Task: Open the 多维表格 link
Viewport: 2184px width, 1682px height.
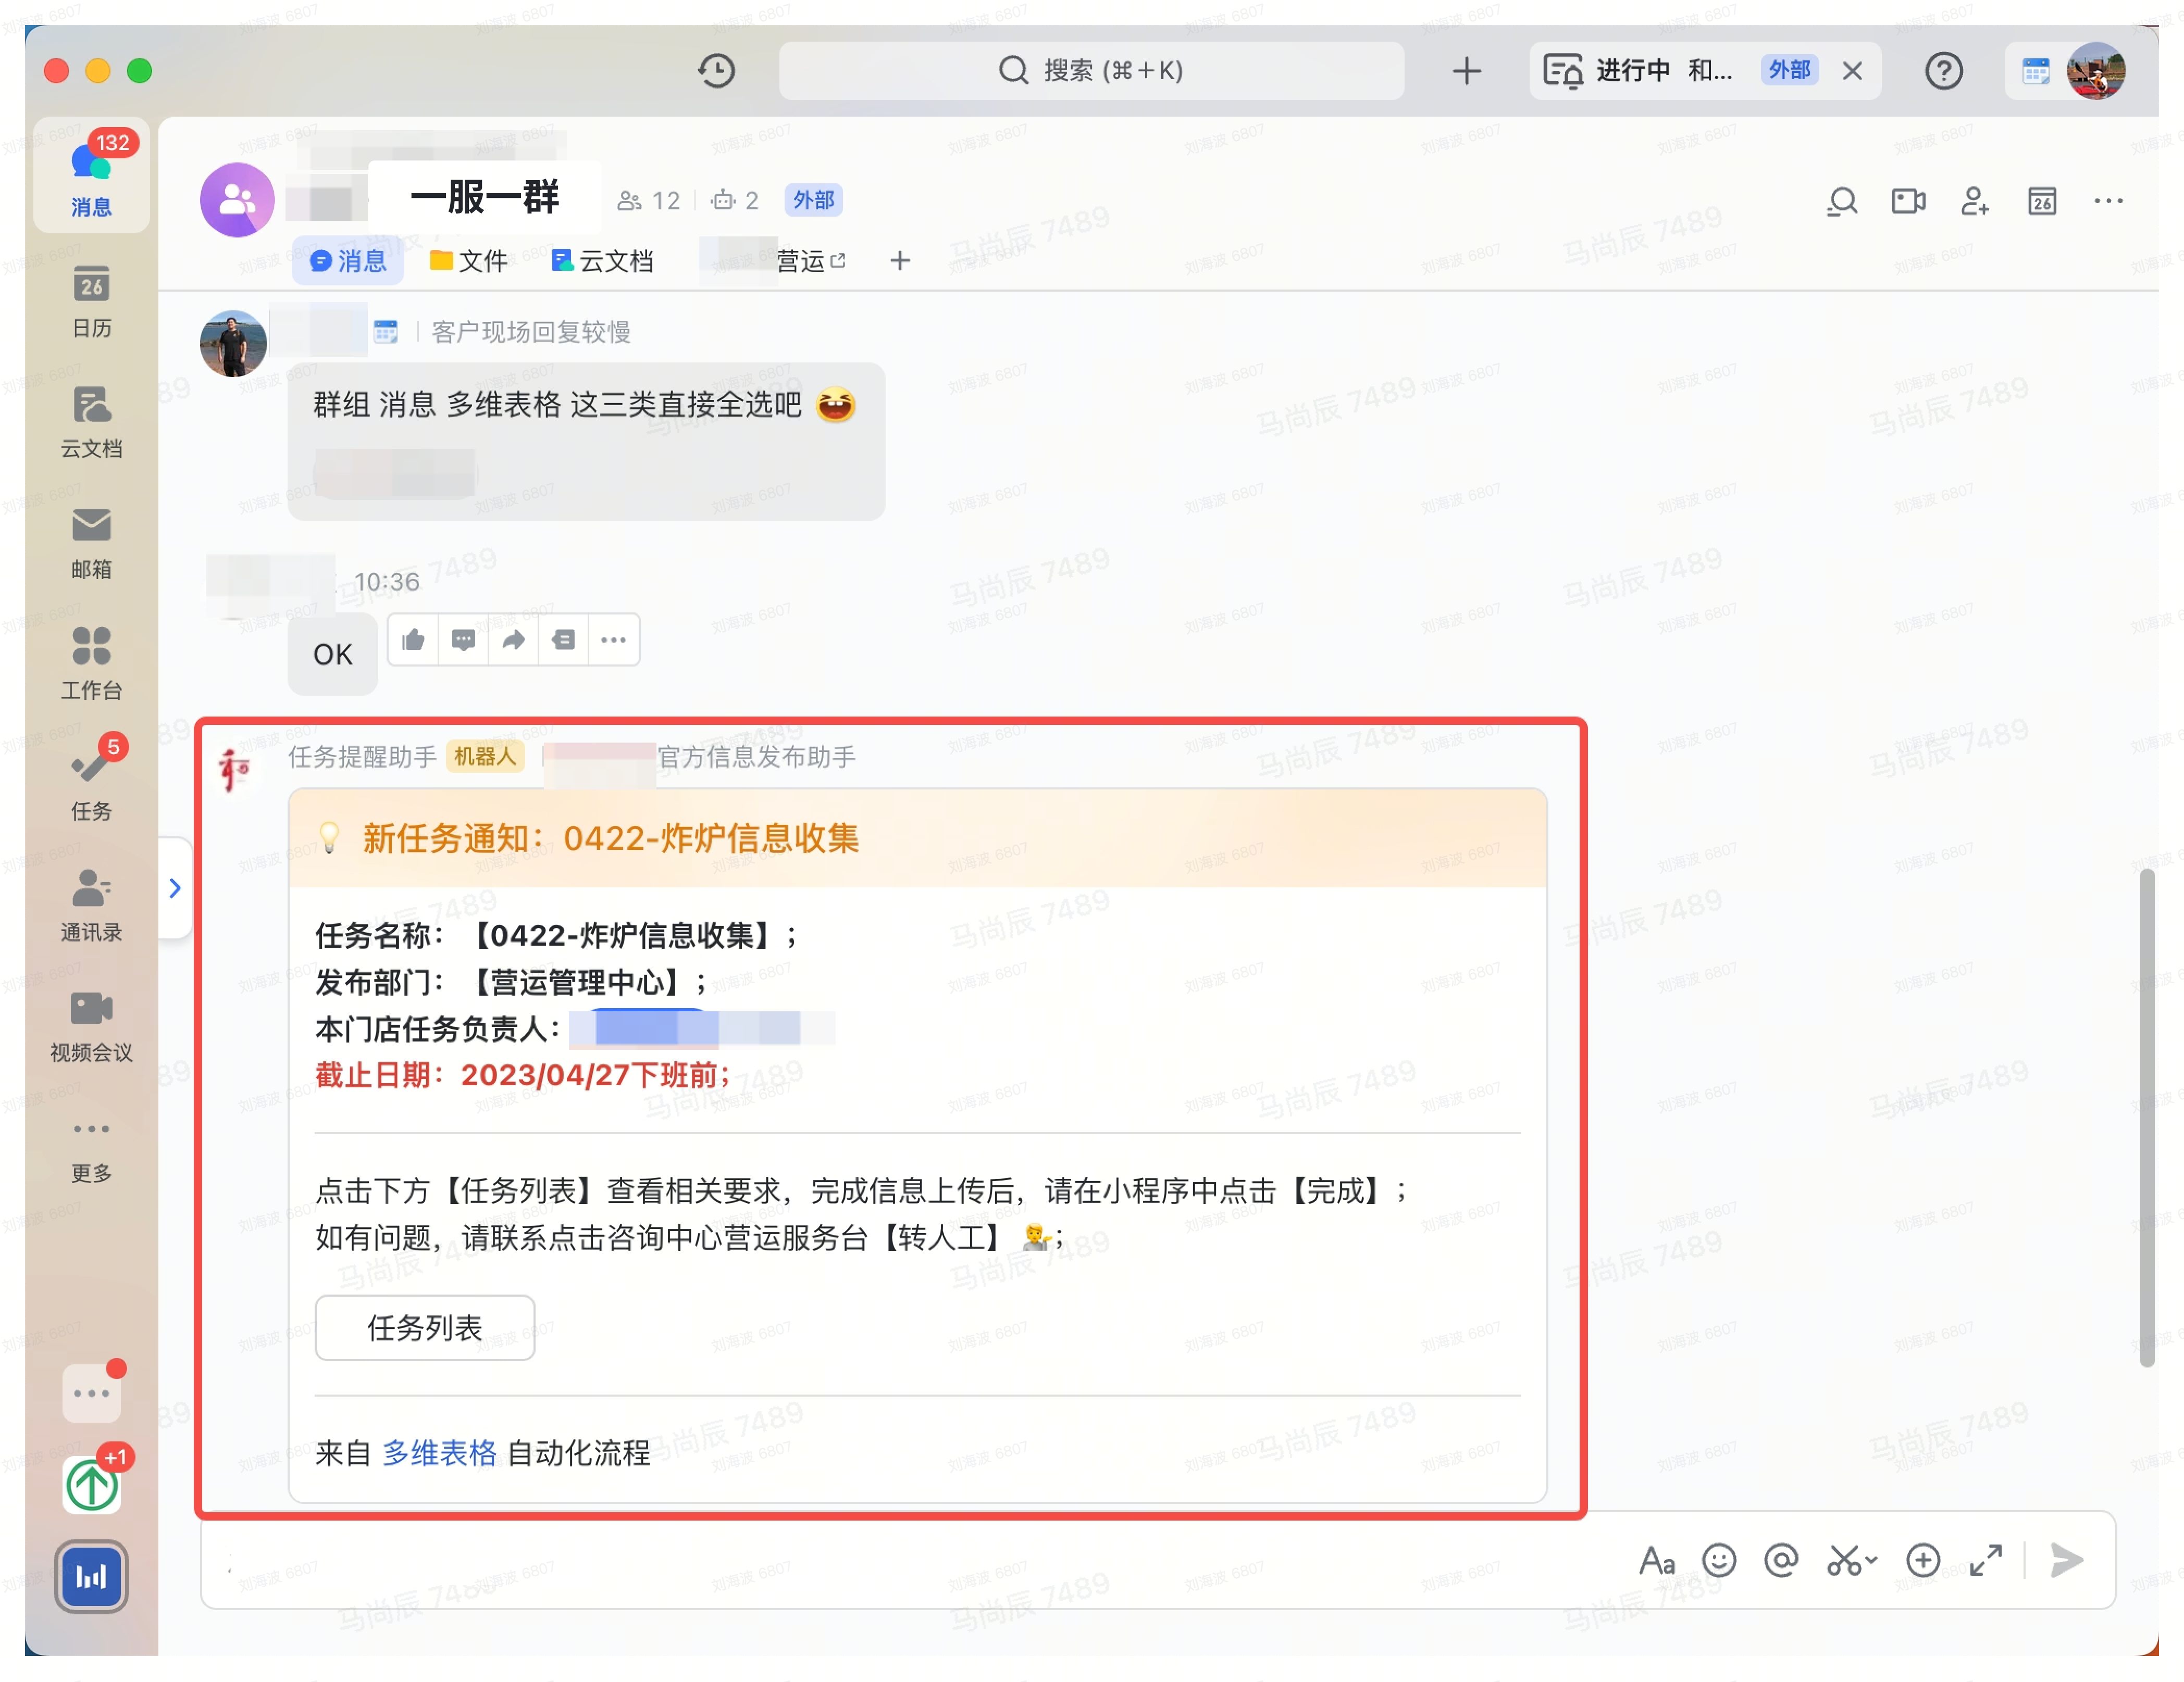Action: coord(439,1453)
